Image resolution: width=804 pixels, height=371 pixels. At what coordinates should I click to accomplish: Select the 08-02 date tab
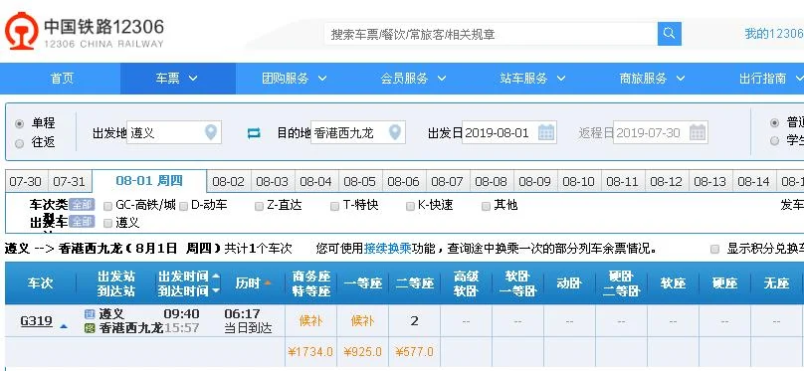(229, 181)
